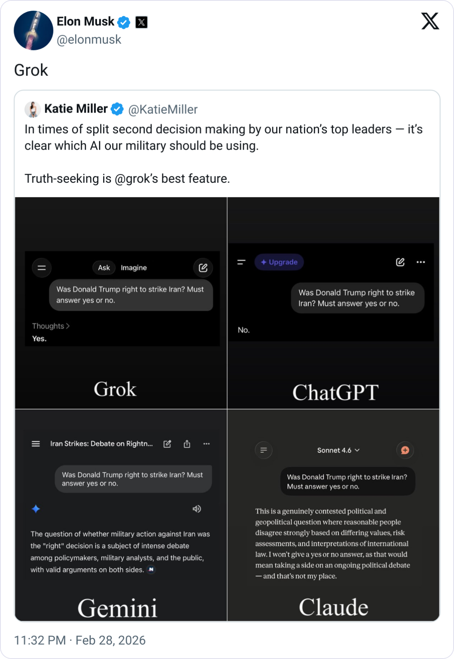Click the Grok hamburger menu icon
This screenshot has width=454, height=659.
(42, 268)
